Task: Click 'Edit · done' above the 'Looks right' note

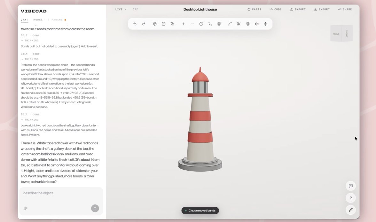Action: tap(30, 115)
